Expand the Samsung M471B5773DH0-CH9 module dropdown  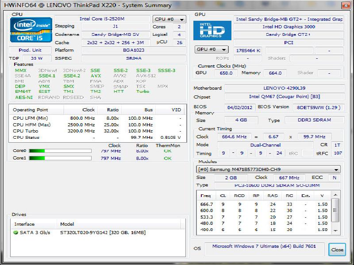coord(268,170)
